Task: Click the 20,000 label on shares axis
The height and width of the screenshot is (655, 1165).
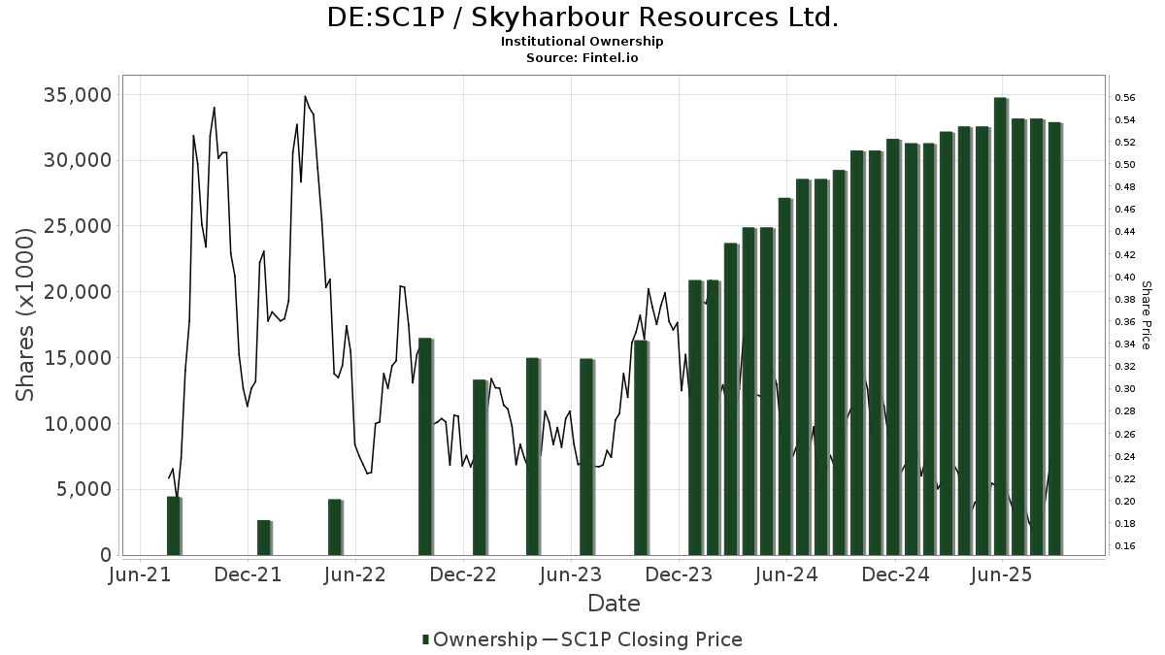Action: [x=76, y=292]
